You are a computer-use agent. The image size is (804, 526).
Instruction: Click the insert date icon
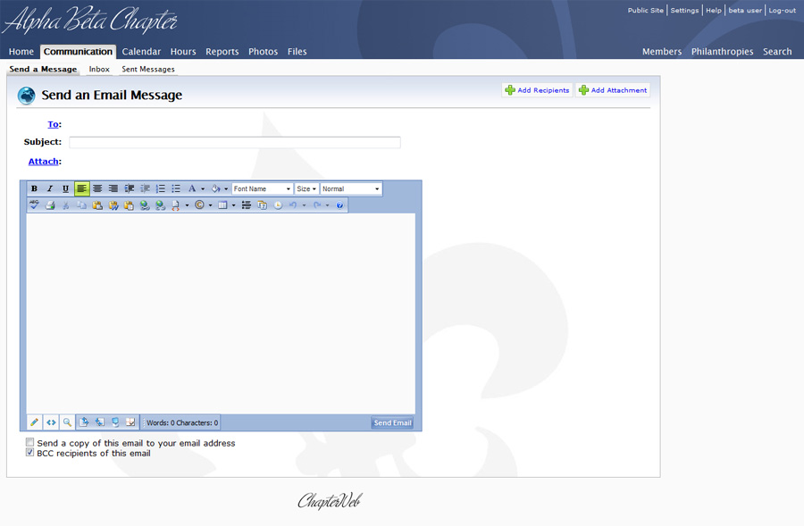point(262,205)
